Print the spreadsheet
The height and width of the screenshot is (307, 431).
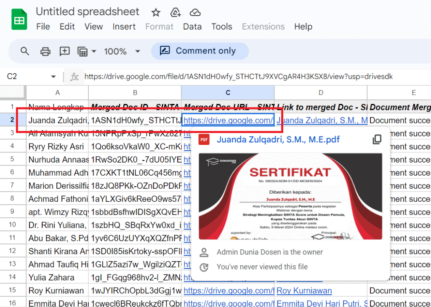coord(45,51)
